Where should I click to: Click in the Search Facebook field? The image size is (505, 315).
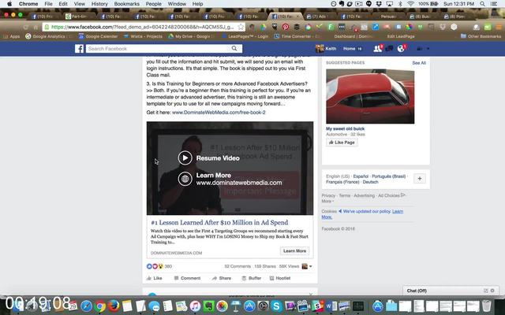(x=158, y=49)
